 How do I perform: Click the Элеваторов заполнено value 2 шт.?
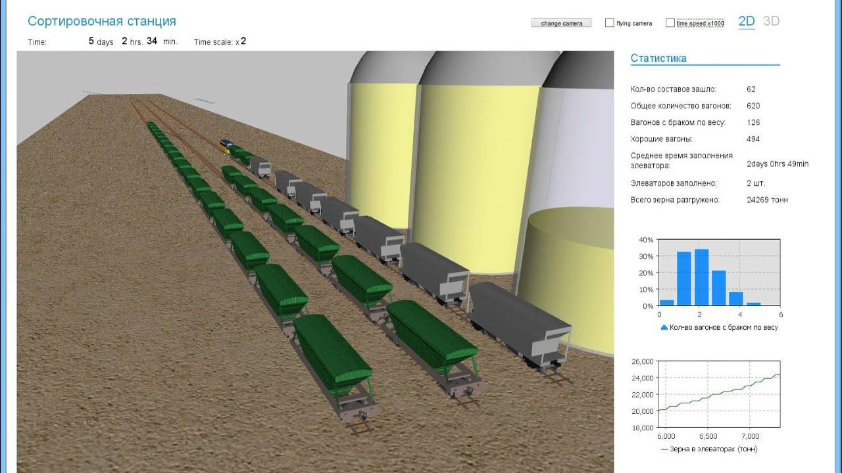pyautogui.click(x=756, y=183)
